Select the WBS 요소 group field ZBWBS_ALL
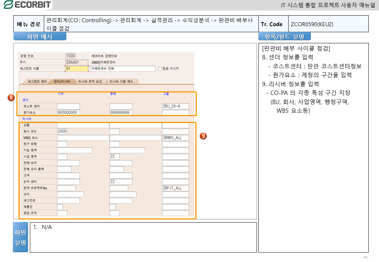Screen dimensions: 379x262 click(175, 138)
